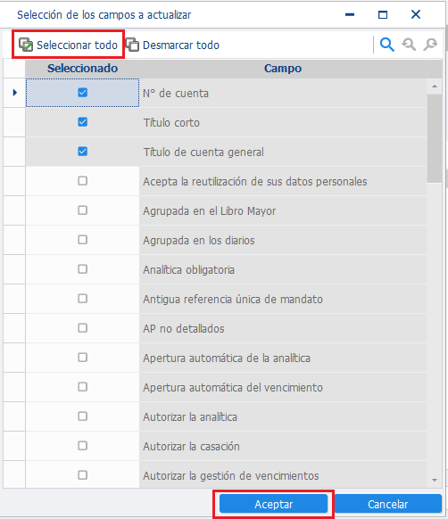Select the 'Título corto' field text
This screenshot has height=519, width=448.
point(171,123)
